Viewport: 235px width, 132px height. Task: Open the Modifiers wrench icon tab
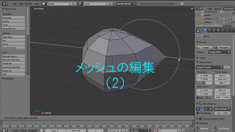click(x=227, y=31)
